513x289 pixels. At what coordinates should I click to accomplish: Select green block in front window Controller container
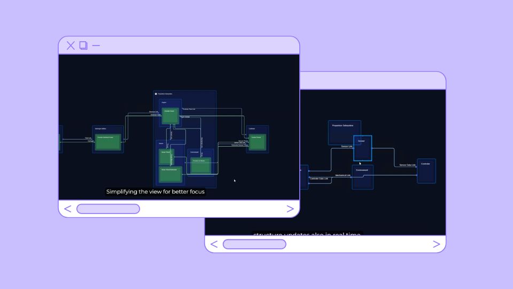tap(256, 141)
